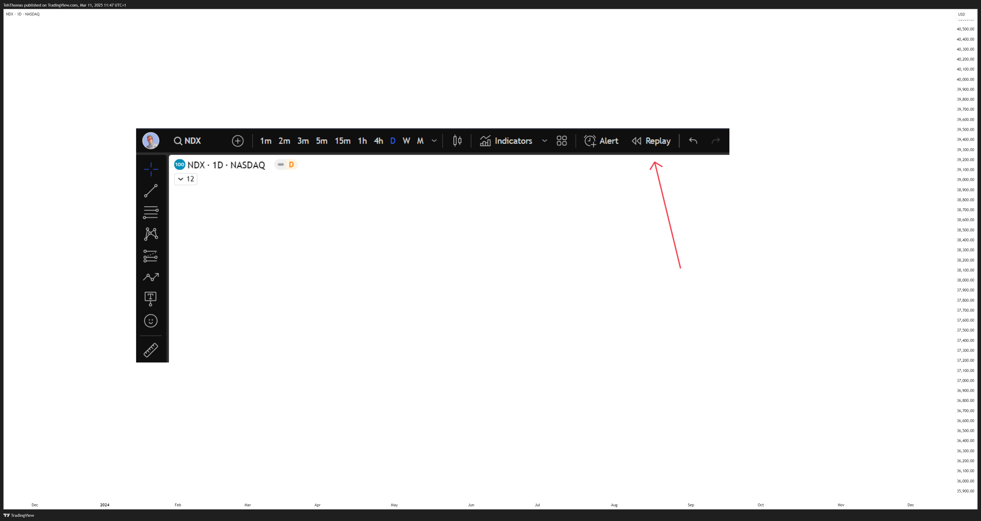Select the 4h timeframe
The width and height of the screenshot is (981, 521).
point(378,141)
